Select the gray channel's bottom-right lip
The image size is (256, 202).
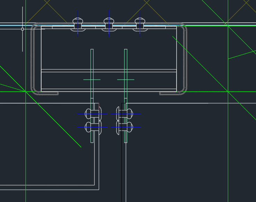pyautogui.click(x=169, y=93)
